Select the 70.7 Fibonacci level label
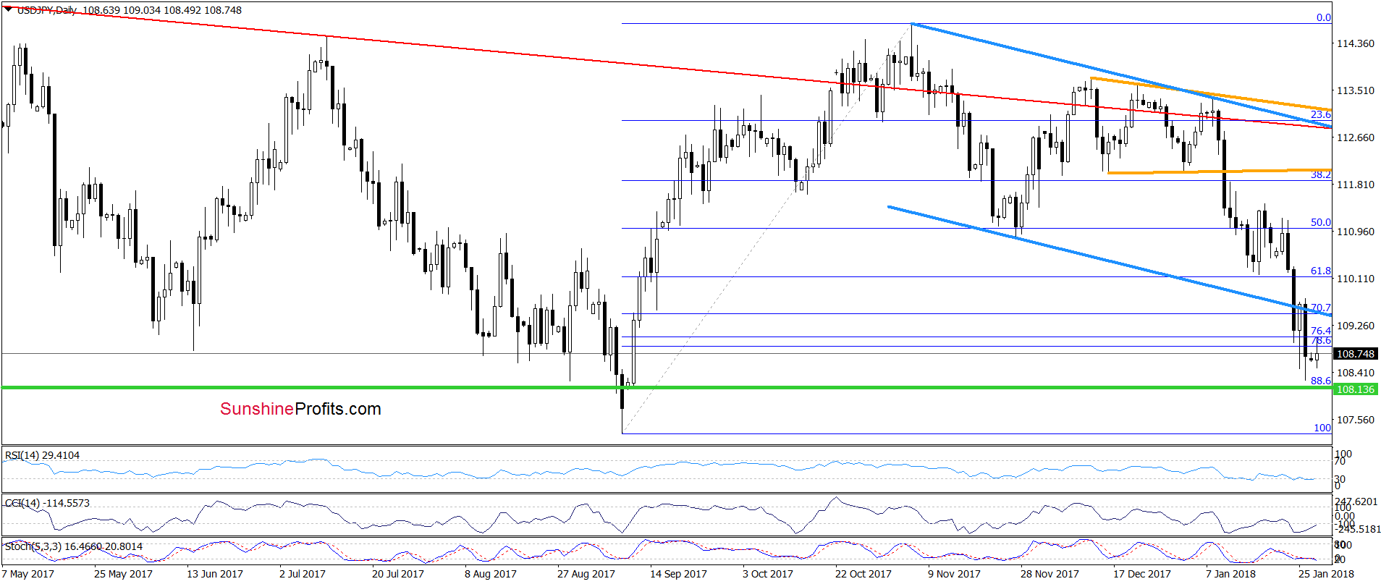The height and width of the screenshot is (584, 1381). pyautogui.click(x=1321, y=308)
